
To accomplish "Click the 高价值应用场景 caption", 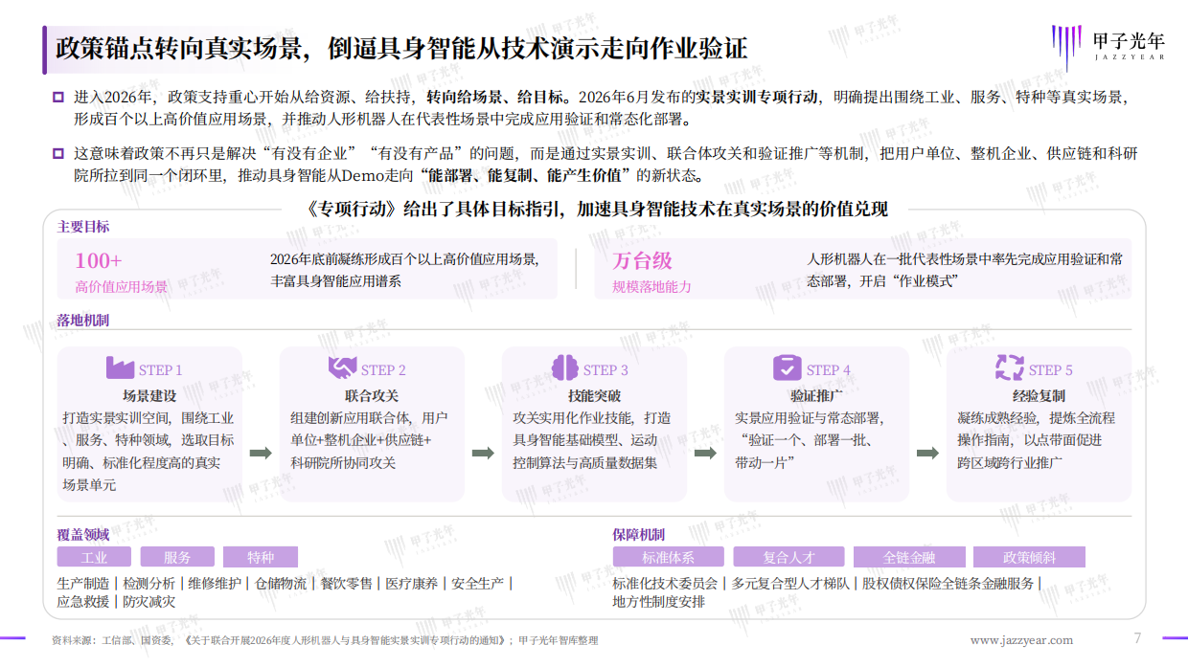I will [x=122, y=286].
